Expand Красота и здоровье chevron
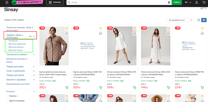Viewport: 208px width, 102px height. point(34,80)
